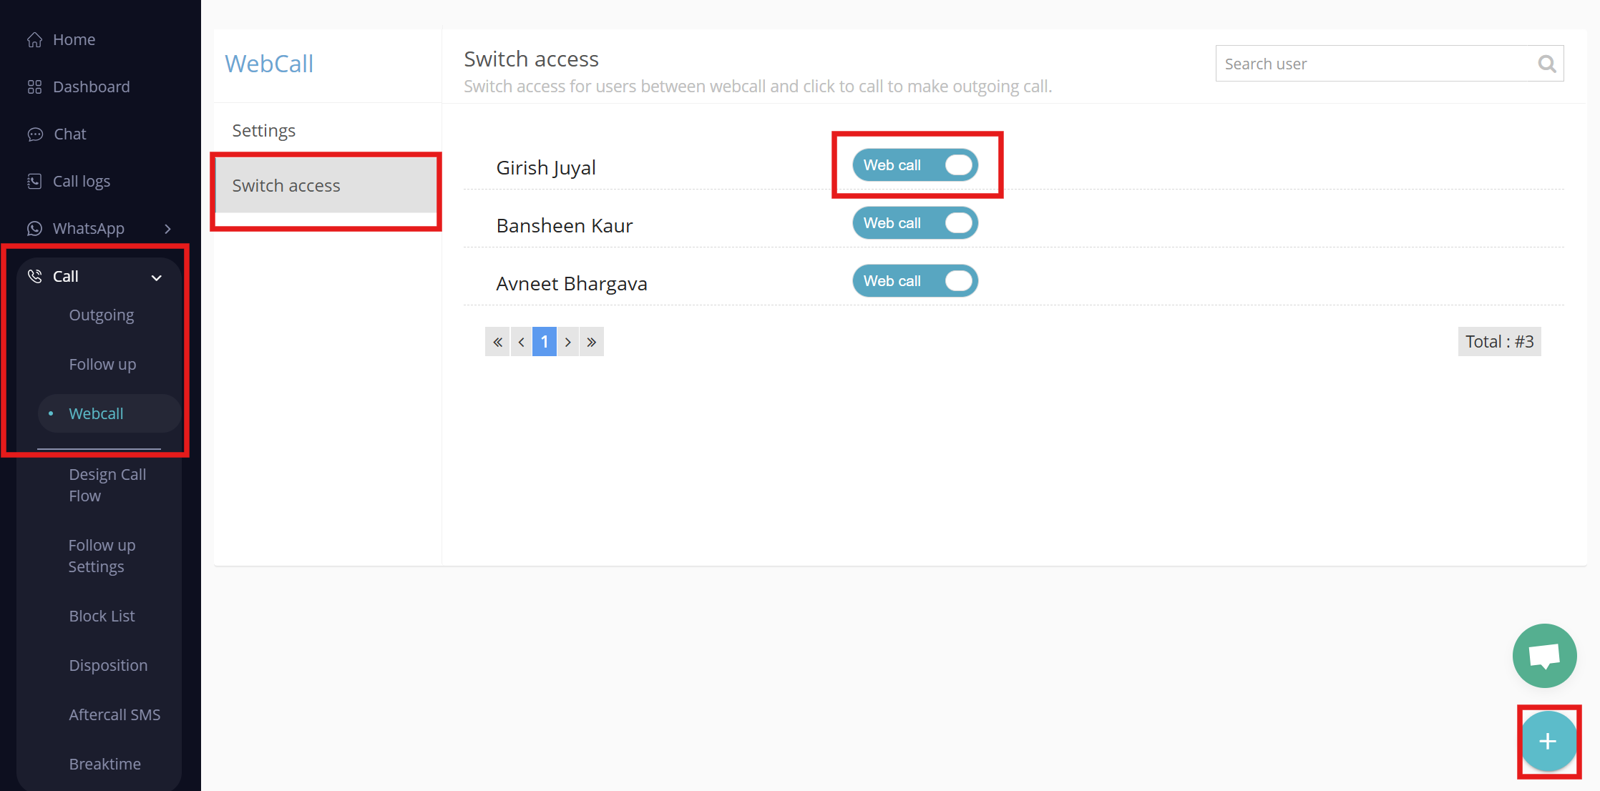Go to first page double-arrow

click(x=497, y=342)
